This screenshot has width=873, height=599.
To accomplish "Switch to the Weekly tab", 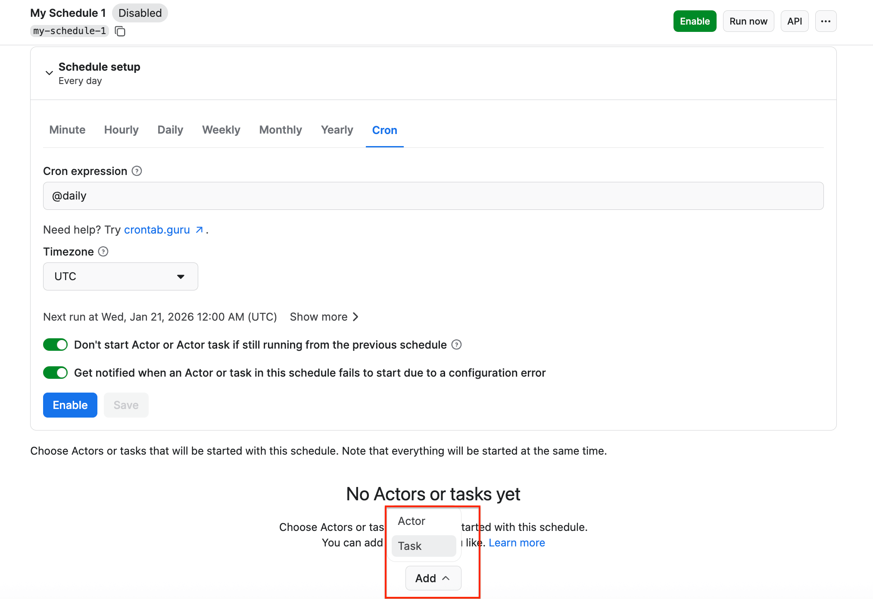I will coord(221,130).
